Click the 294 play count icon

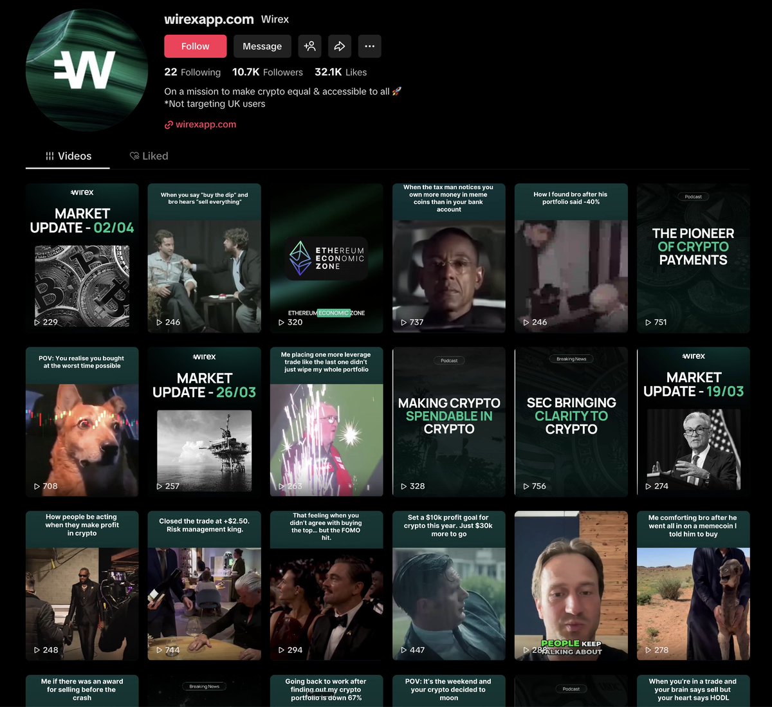[x=282, y=650]
